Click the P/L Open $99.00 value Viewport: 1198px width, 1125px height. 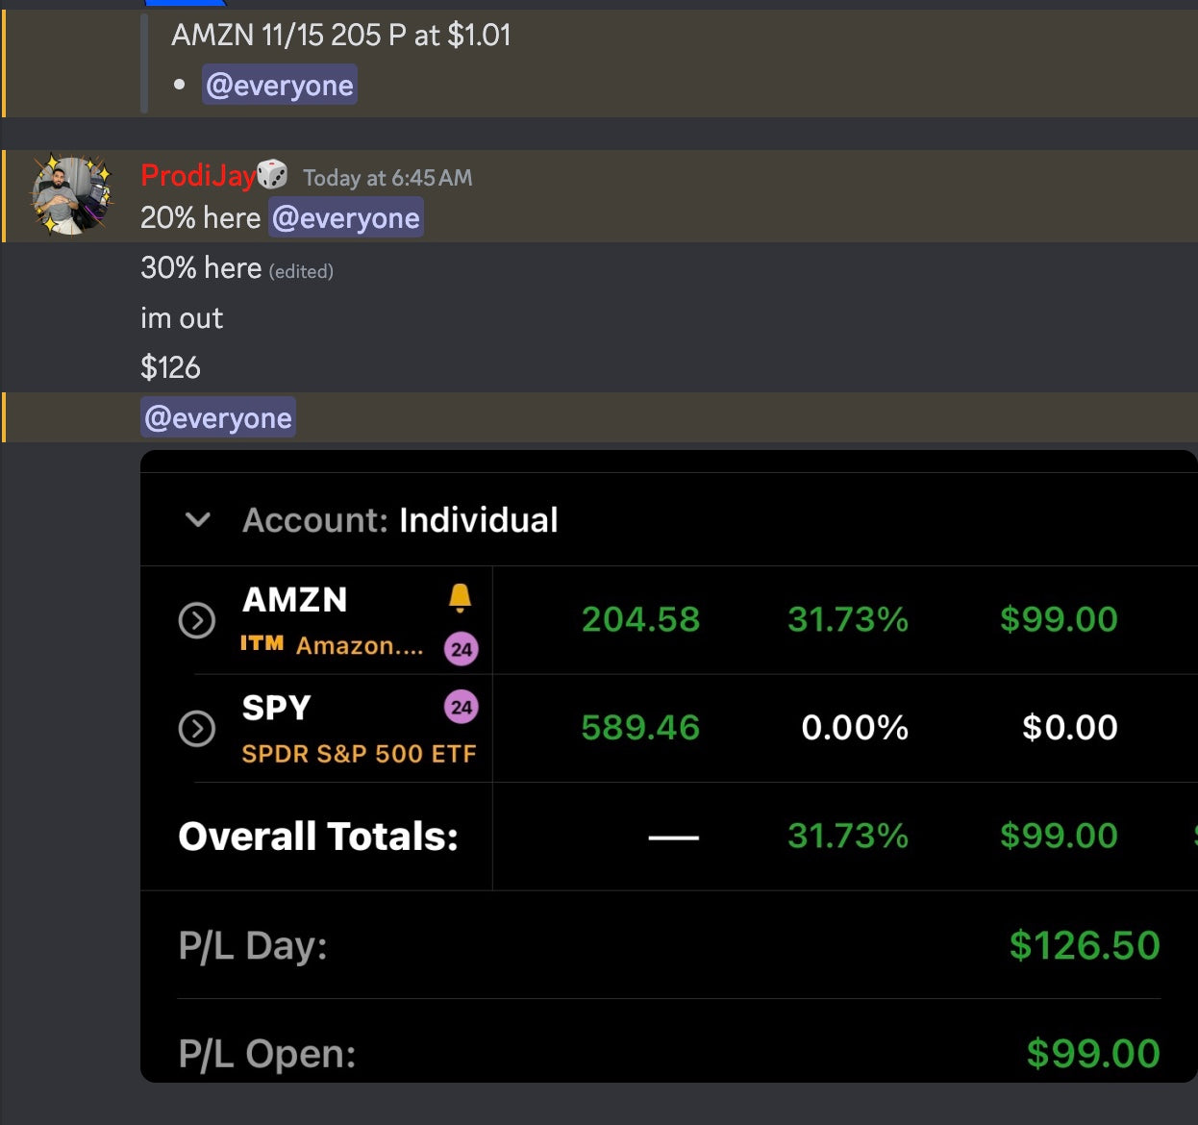(x=1092, y=1053)
